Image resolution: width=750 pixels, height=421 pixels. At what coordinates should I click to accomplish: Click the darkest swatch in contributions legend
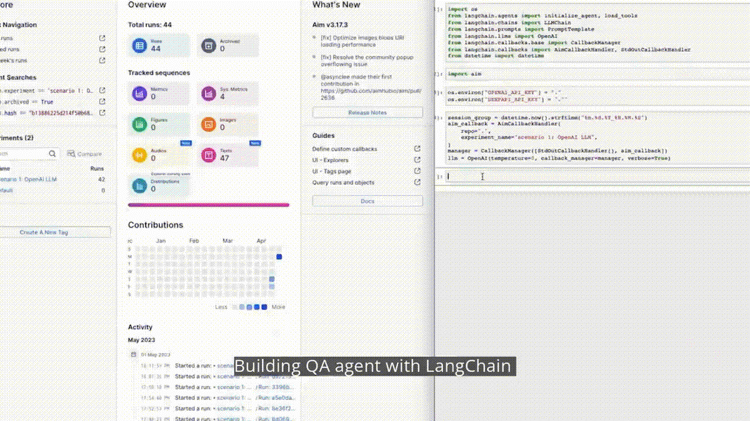pos(264,307)
